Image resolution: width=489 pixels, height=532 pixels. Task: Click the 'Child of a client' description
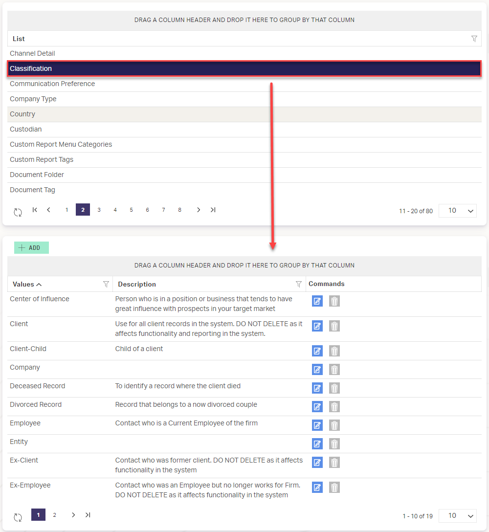139,349
